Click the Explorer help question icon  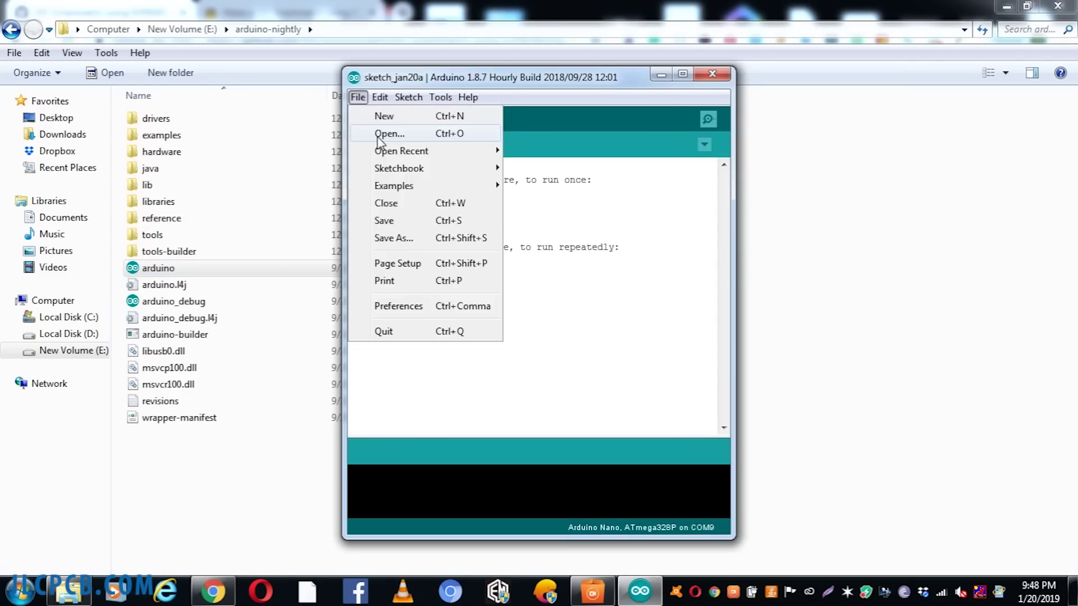pyautogui.click(x=1060, y=73)
